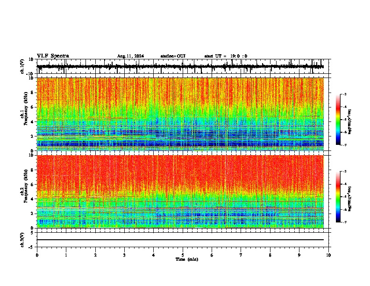Viewport: 370px width, 286px height.
Task: Click the ch.2 spectrogram color scale bar
Action: 338,197
